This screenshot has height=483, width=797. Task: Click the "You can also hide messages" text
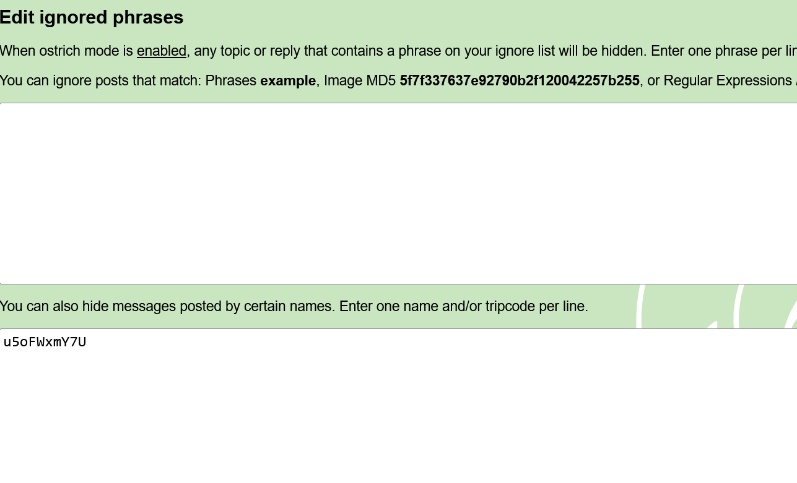[x=88, y=306]
